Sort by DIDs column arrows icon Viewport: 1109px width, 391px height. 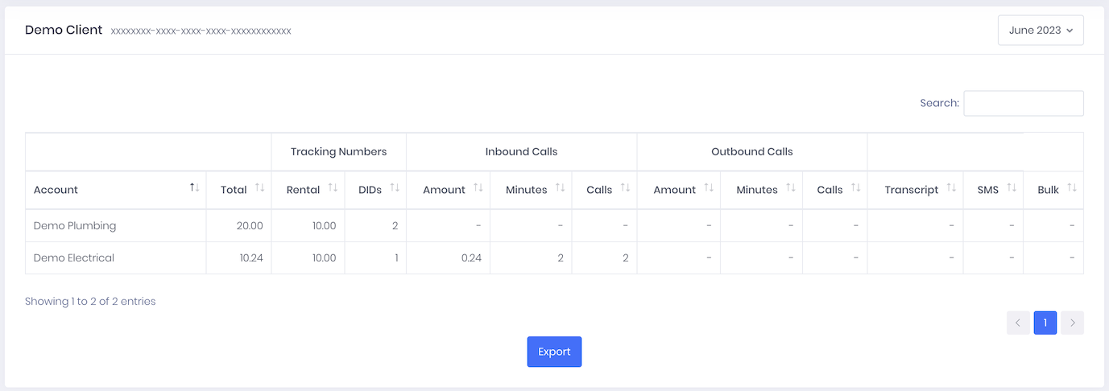coord(395,187)
